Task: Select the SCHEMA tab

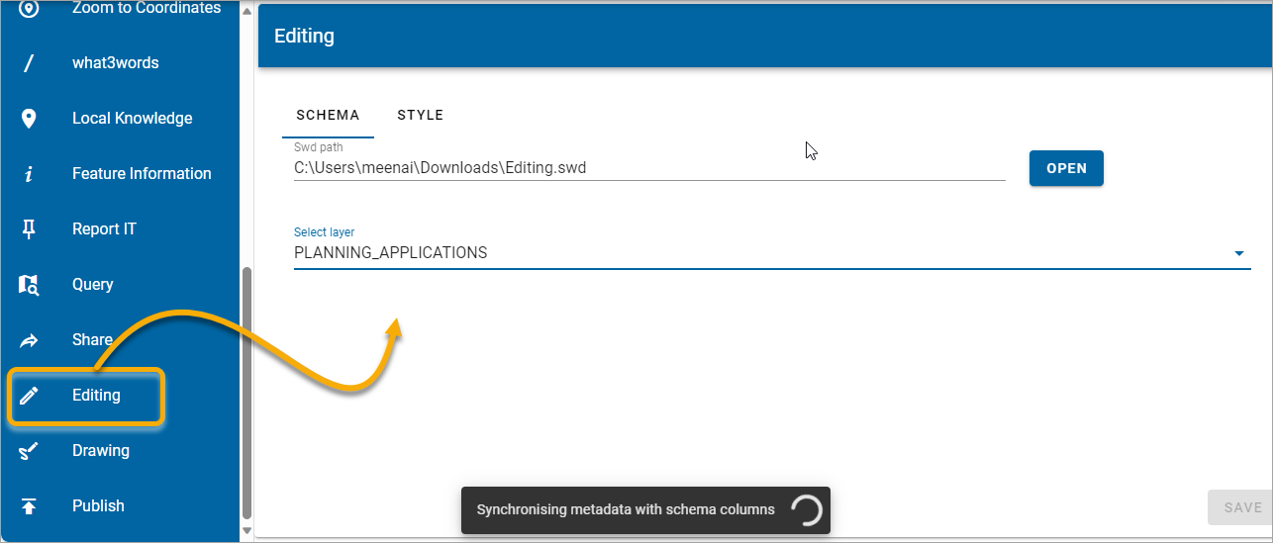Action: coord(328,115)
